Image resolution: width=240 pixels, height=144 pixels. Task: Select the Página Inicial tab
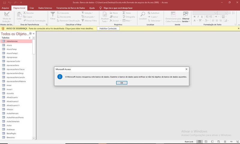point(19,8)
